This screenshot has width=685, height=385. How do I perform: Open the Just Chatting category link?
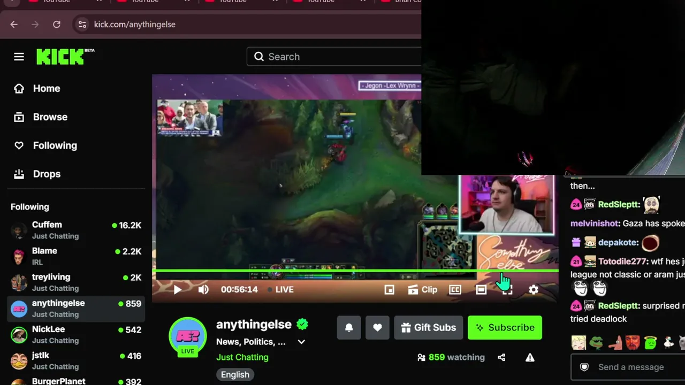(x=242, y=357)
